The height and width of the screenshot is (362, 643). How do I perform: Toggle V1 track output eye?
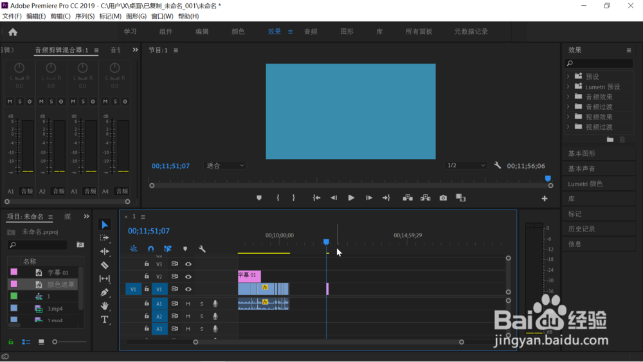click(188, 289)
